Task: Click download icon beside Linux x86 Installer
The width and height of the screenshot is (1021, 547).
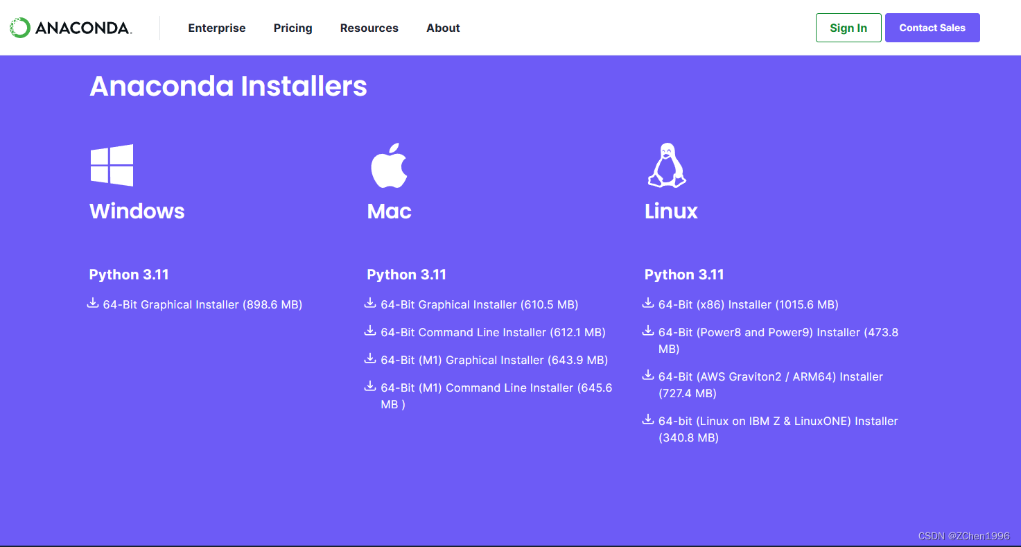Action: (648, 303)
